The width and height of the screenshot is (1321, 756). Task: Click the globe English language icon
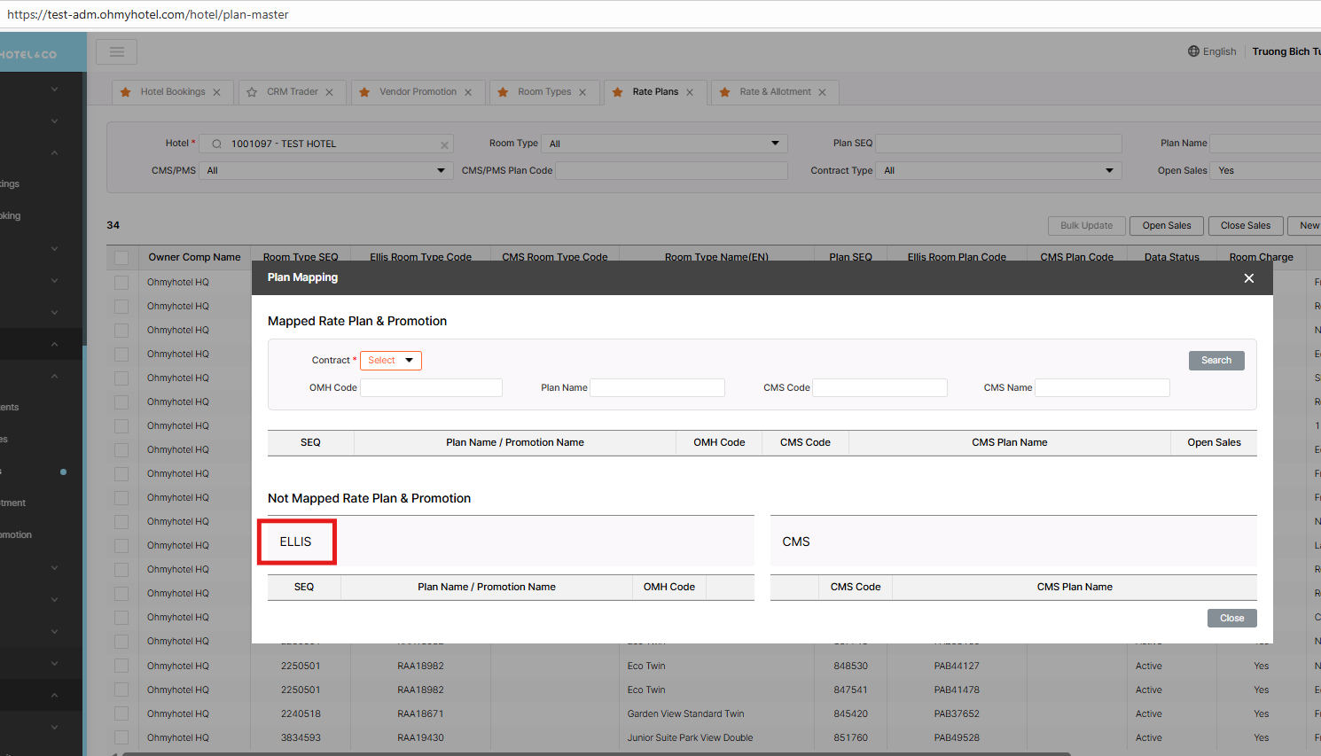(1193, 51)
